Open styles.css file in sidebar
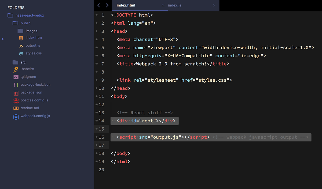Screen dimensions: 322x189 click(34, 53)
